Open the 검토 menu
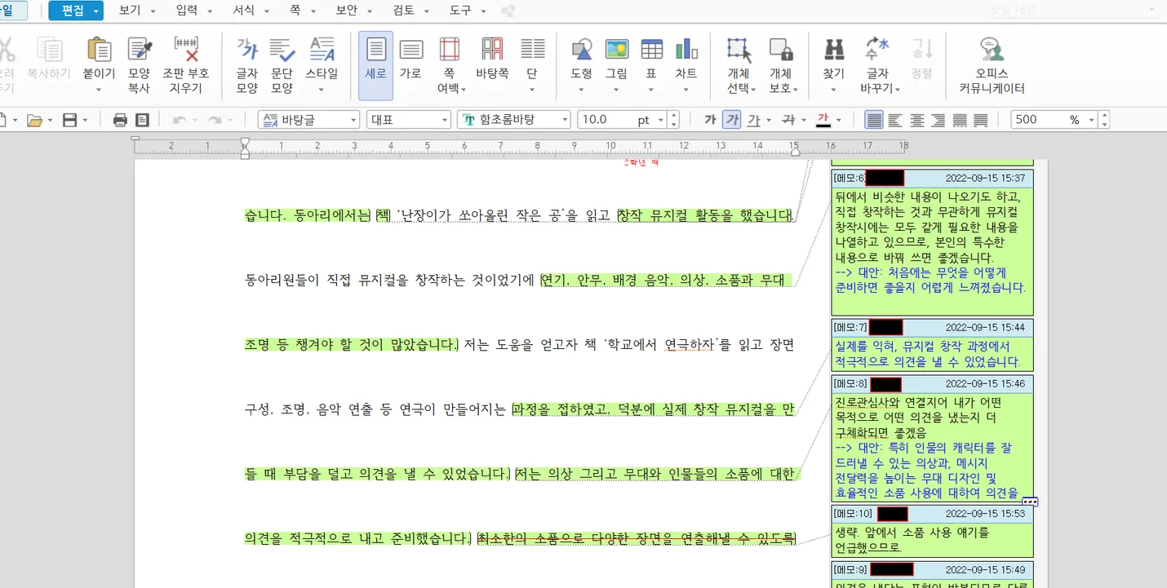1167x588 pixels. (x=404, y=11)
